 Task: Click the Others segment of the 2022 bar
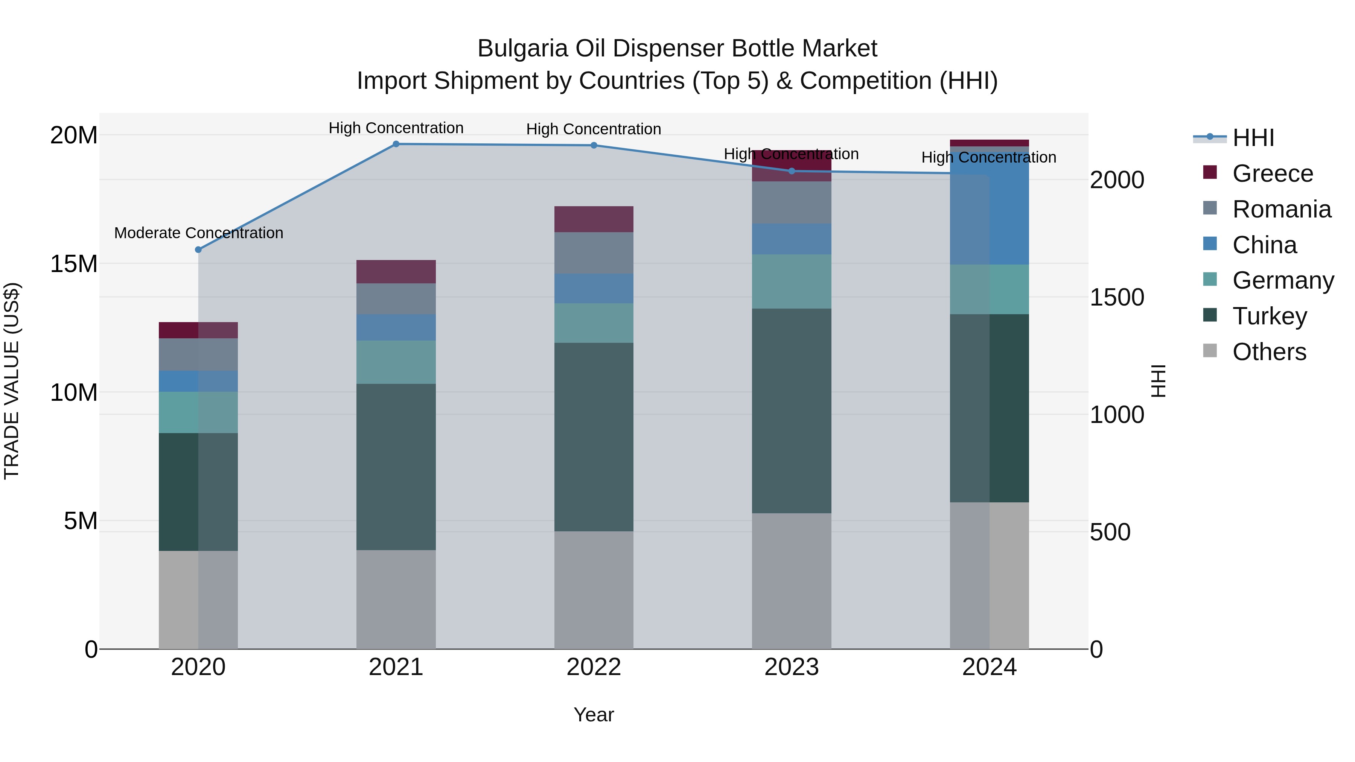pyautogui.click(x=594, y=590)
